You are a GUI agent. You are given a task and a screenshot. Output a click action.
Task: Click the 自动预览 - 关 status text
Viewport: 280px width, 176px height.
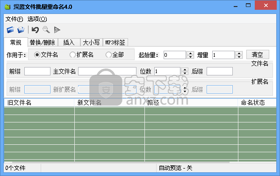(176, 168)
